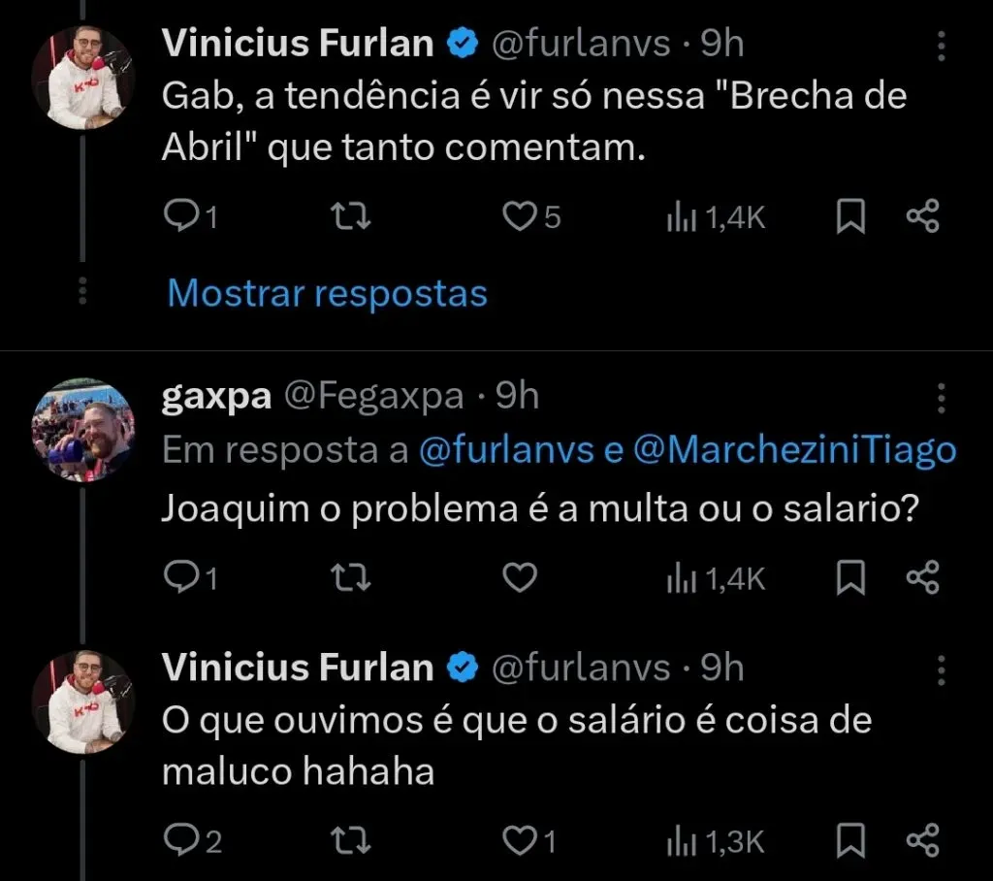Open more options for the first Vinicius Furlan tweet
Viewport: 993px width, 881px height.
[942, 44]
